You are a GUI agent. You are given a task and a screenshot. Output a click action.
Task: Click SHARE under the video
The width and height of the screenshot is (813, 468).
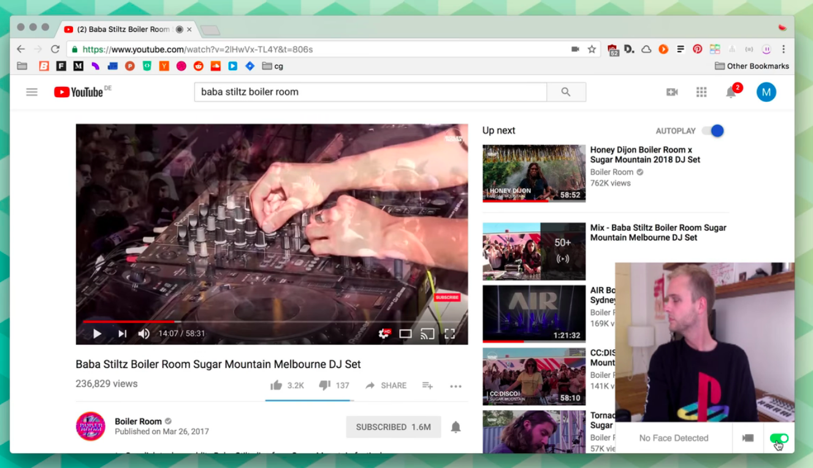pos(386,385)
